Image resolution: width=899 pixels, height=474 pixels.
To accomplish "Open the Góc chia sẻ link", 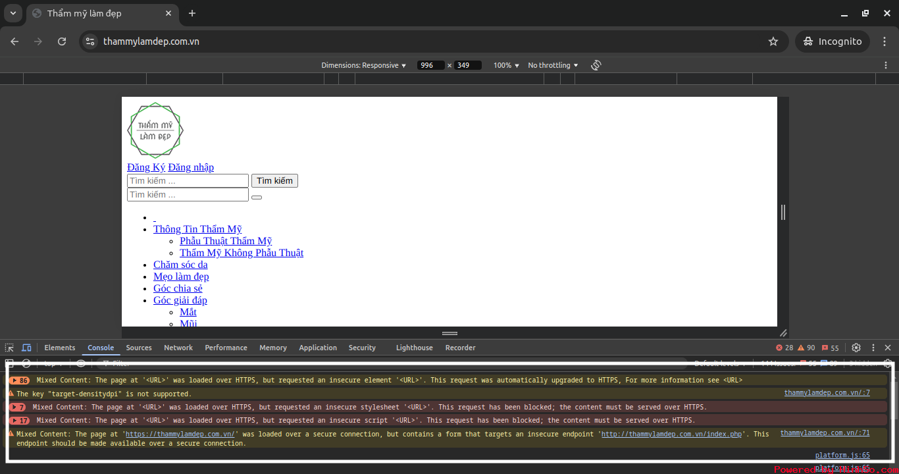I will point(178,288).
